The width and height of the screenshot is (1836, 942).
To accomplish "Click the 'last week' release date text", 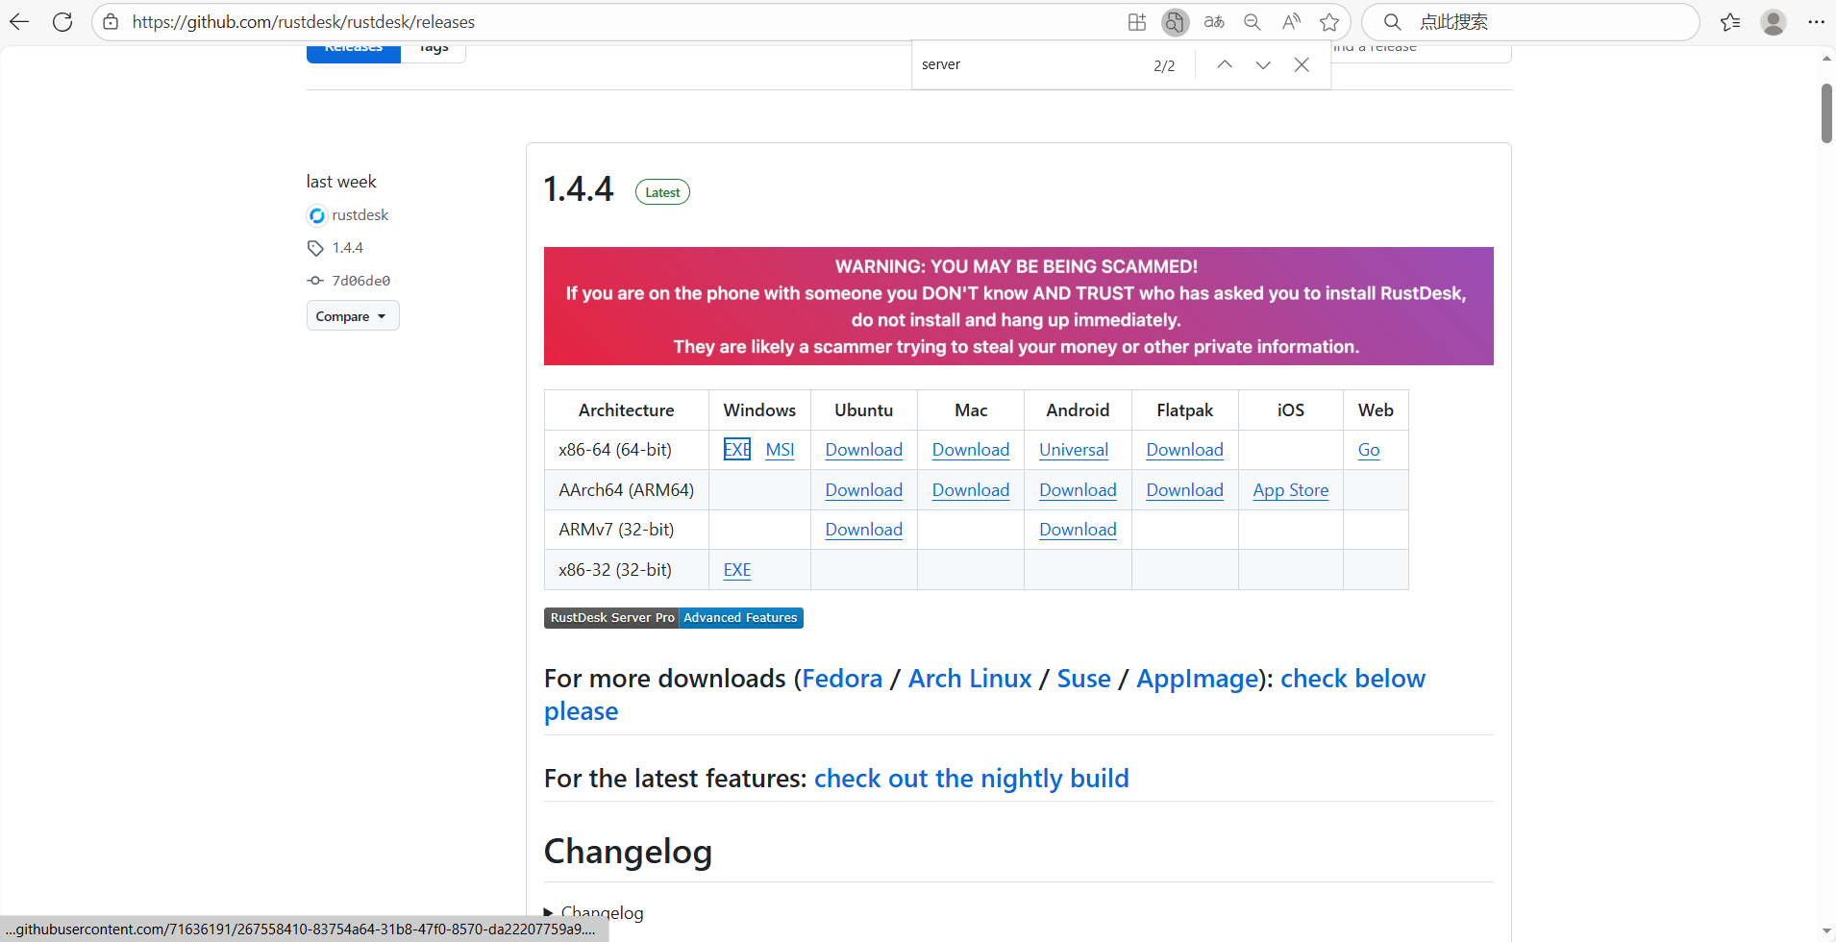I will (341, 182).
